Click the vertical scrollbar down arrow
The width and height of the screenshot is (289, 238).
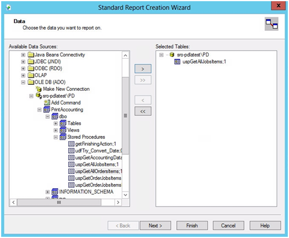pyautogui.click(x=125, y=195)
